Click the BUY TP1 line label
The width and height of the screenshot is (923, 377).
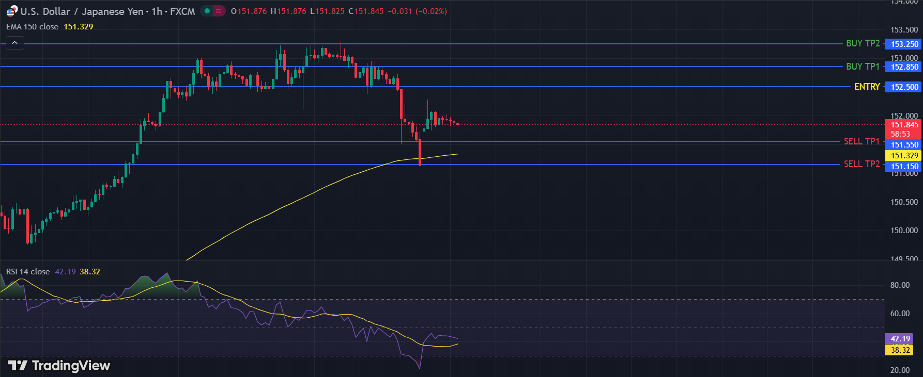coord(863,67)
